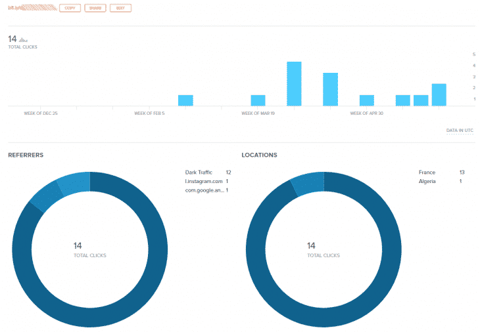Screen dimensions: 480x332
Task: Click the Data in UTC label
Action: tap(460, 131)
